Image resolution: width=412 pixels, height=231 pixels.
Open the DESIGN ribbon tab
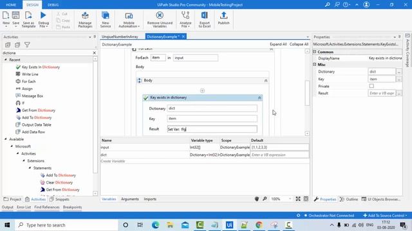32,4
